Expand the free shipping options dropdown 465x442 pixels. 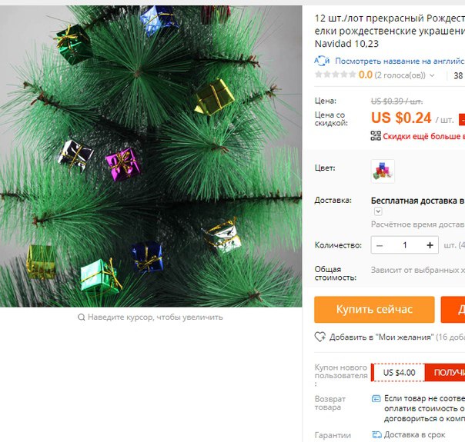point(378,211)
